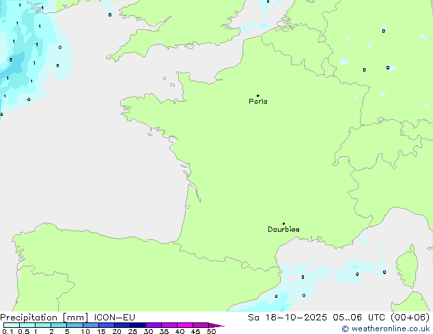The image size is (433, 334).
Task: Click the date '18-10-2025' text
Action: [x=296, y=318]
